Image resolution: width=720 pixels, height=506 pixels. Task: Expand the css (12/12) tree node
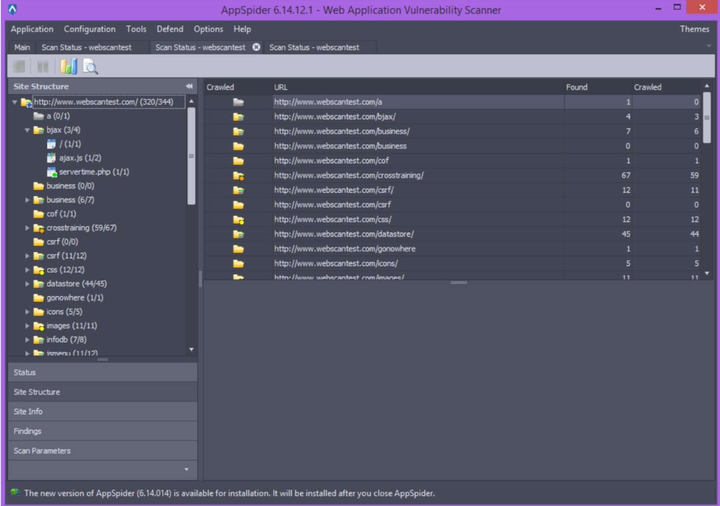(x=27, y=269)
